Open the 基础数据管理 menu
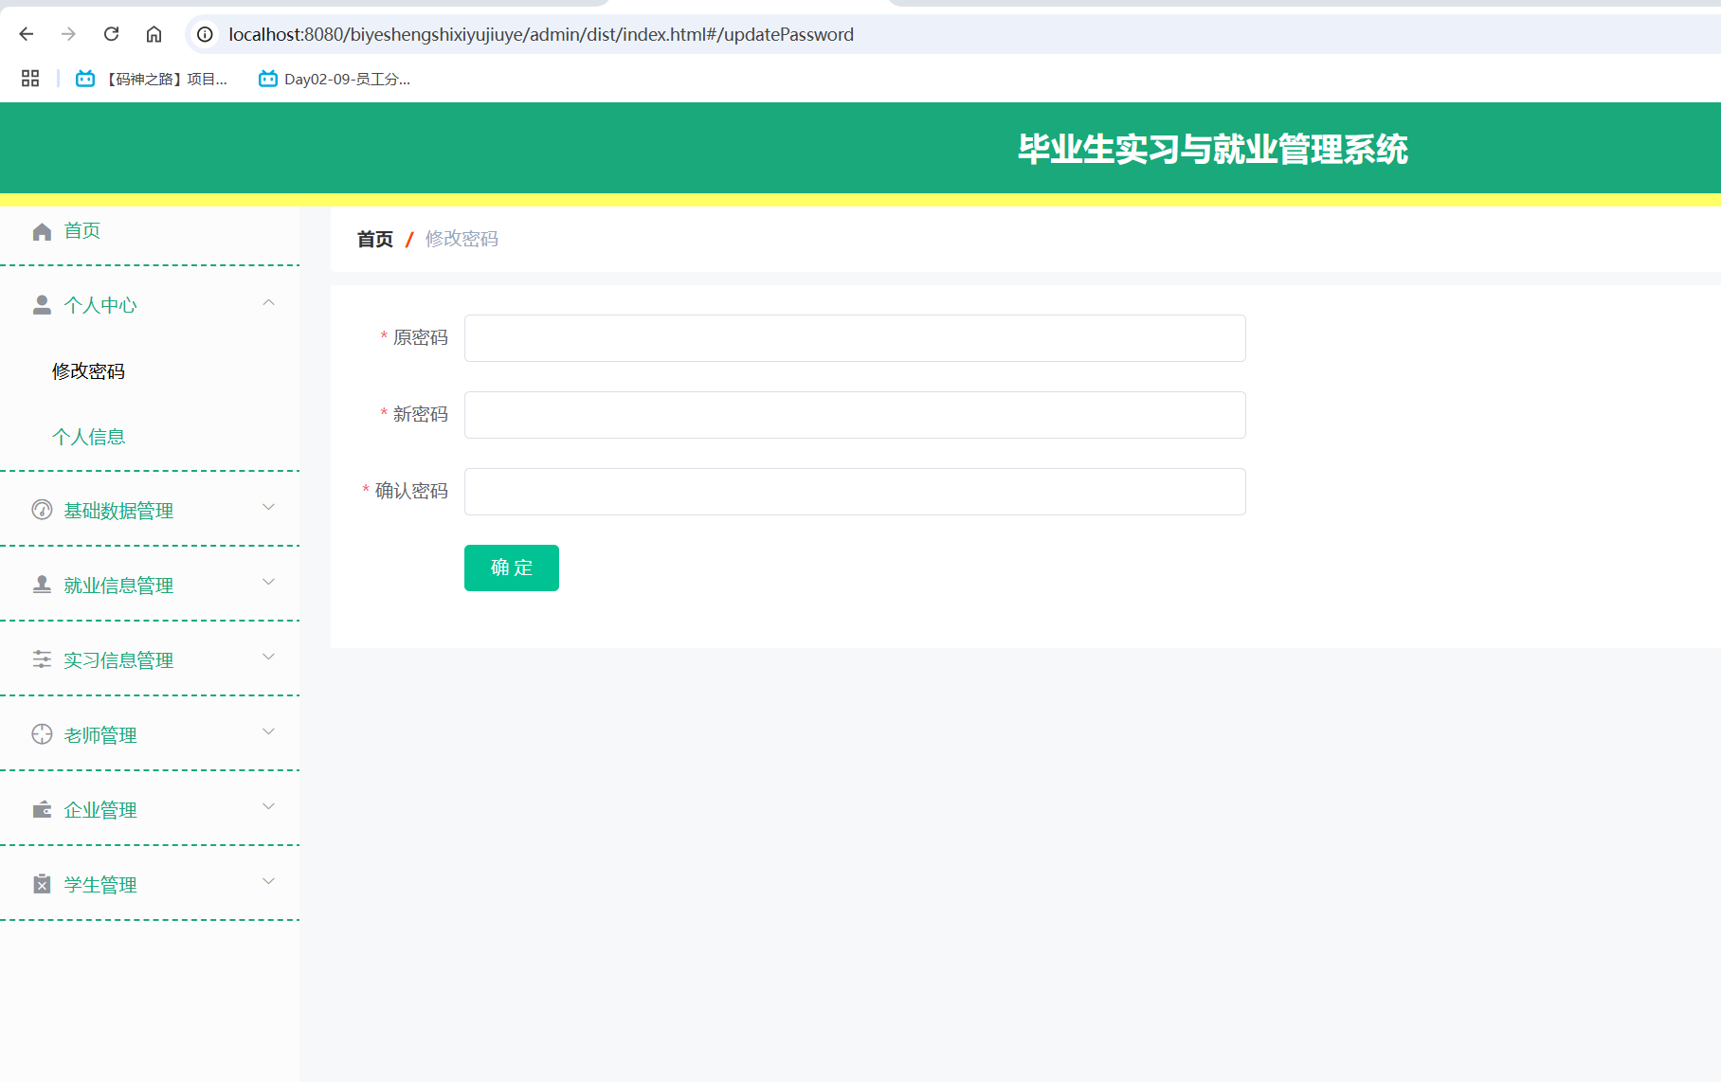The width and height of the screenshot is (1721, 1082). [x=150, y=510]
